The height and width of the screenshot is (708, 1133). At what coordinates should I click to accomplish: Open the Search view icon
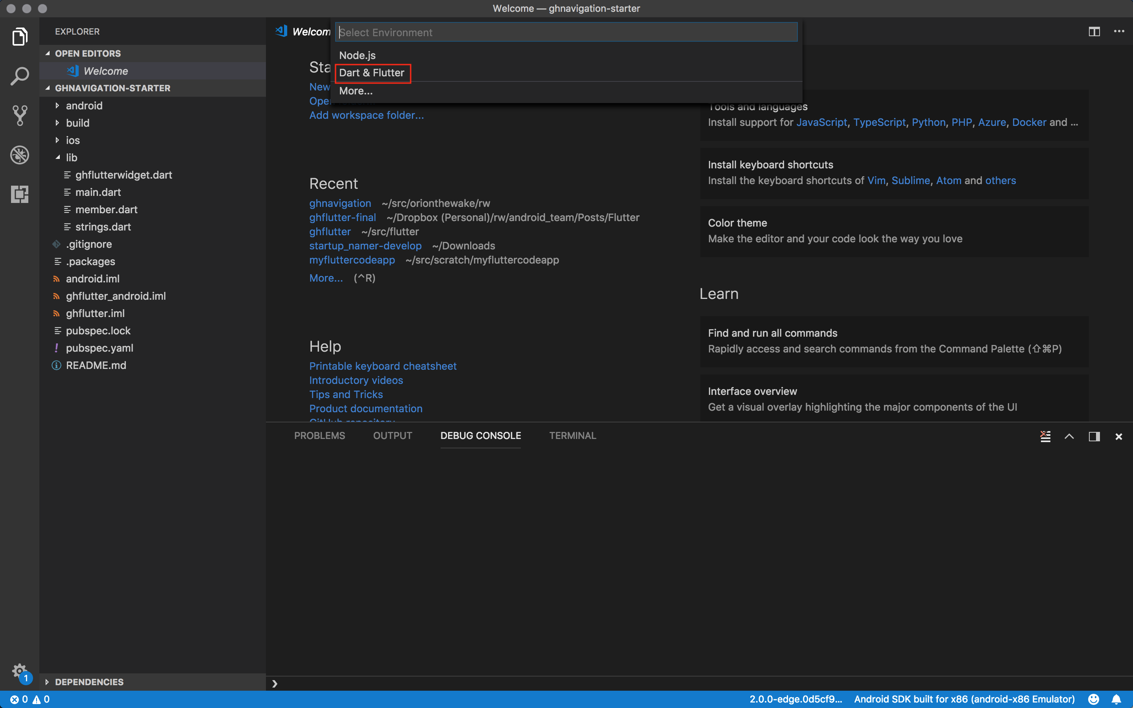20,76
